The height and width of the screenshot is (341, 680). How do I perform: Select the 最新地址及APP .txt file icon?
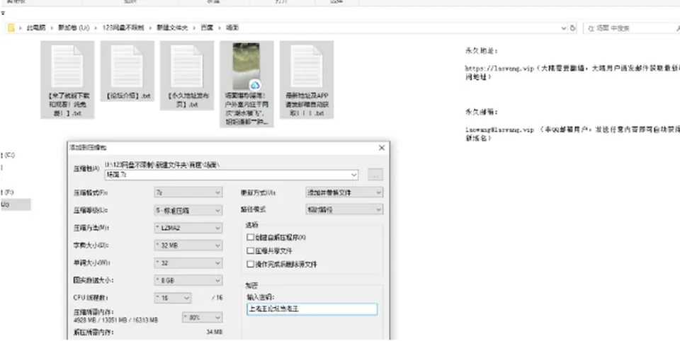306,67
